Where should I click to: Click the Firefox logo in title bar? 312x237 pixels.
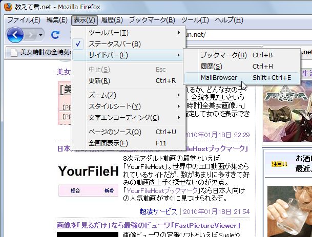[x=8, y=7]
